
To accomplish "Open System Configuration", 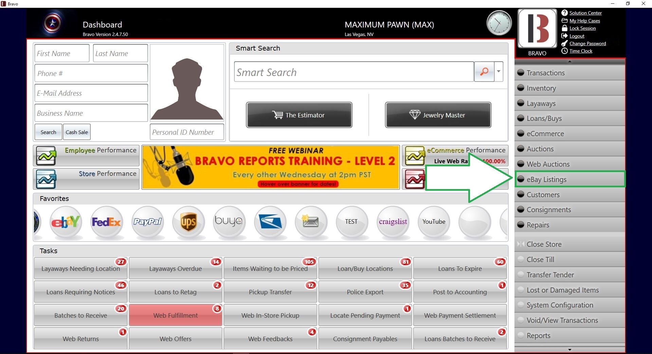I will (570, 305).
